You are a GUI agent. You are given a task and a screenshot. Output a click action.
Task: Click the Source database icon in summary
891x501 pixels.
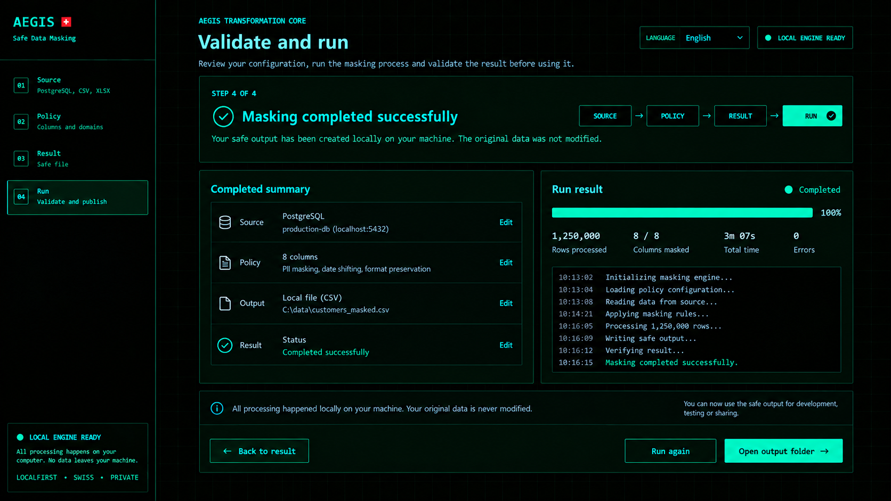click(x=225, y=222)
